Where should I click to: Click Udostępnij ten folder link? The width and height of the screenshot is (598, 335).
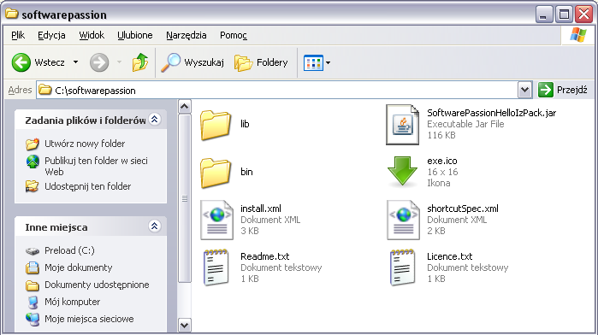(88, 186)
